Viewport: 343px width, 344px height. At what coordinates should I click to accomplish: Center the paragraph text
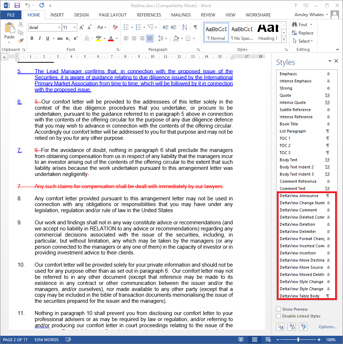(x=134, y=38)
